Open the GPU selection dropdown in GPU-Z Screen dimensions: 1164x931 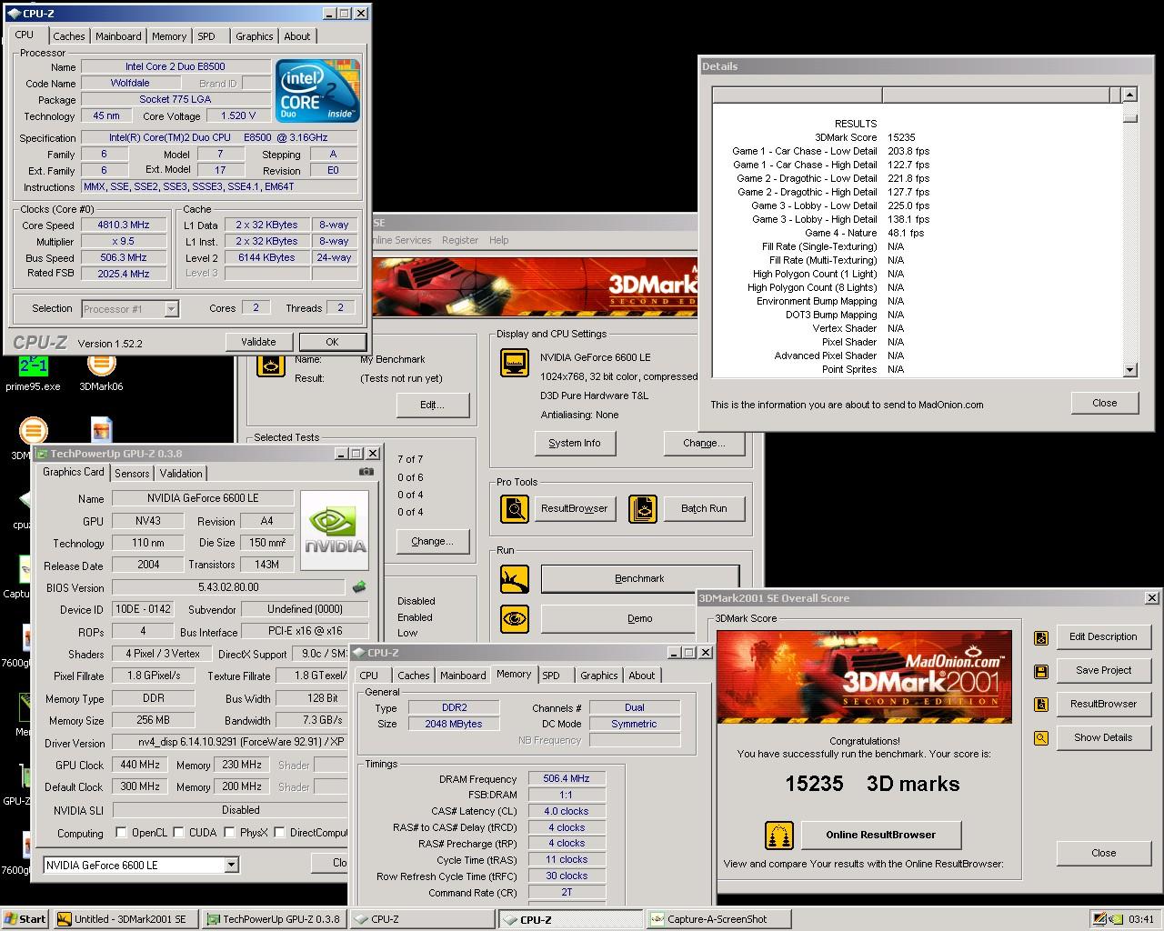pyautogui.click(x=231, y=865)
